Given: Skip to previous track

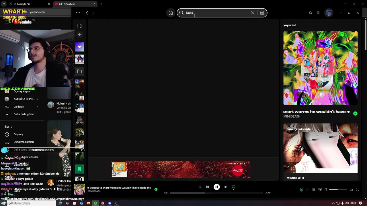Looking at the screenshot, I should pyautogui.click(x=208, y=187).
